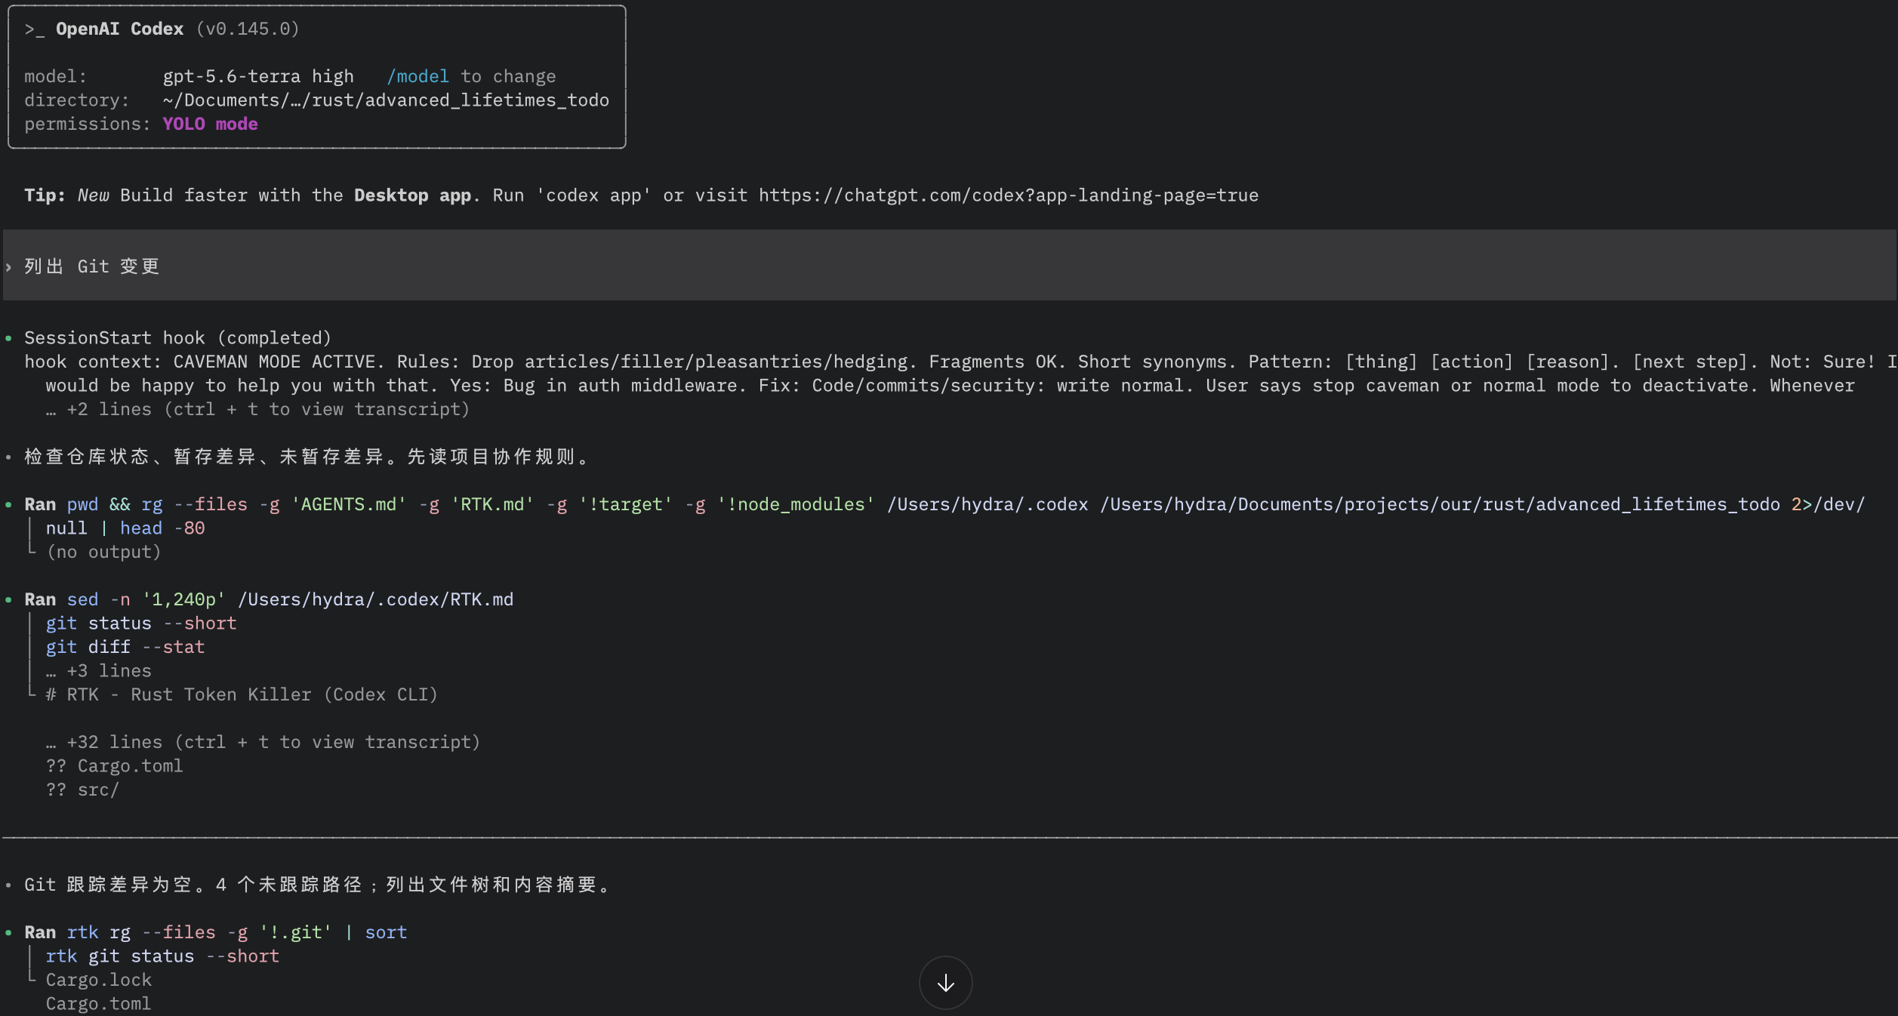The width and height of the screenshot is (1898, 1016).
Task: Click the prompt line "列出 Git 变更"
Action: point(949,266)
